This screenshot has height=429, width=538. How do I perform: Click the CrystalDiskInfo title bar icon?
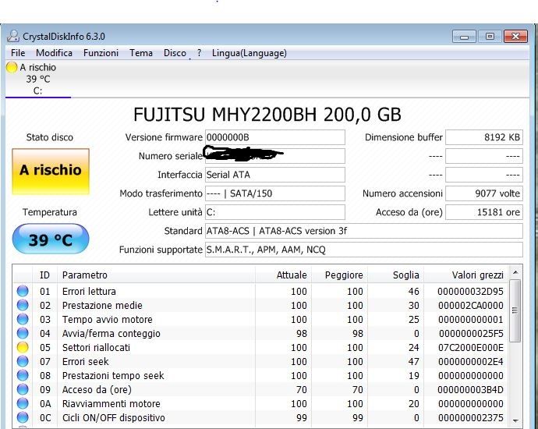pos(13,36)
